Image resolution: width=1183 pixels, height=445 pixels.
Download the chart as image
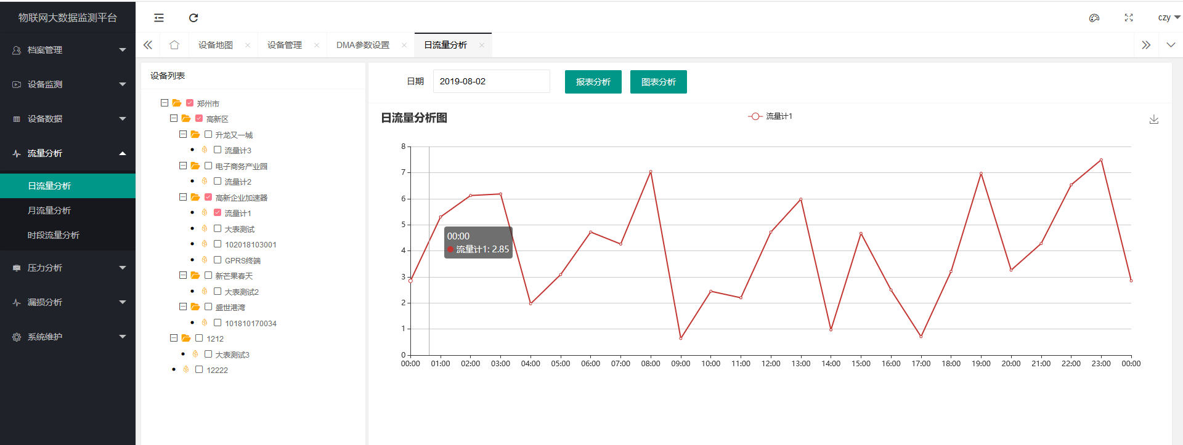coord(1154,119)
